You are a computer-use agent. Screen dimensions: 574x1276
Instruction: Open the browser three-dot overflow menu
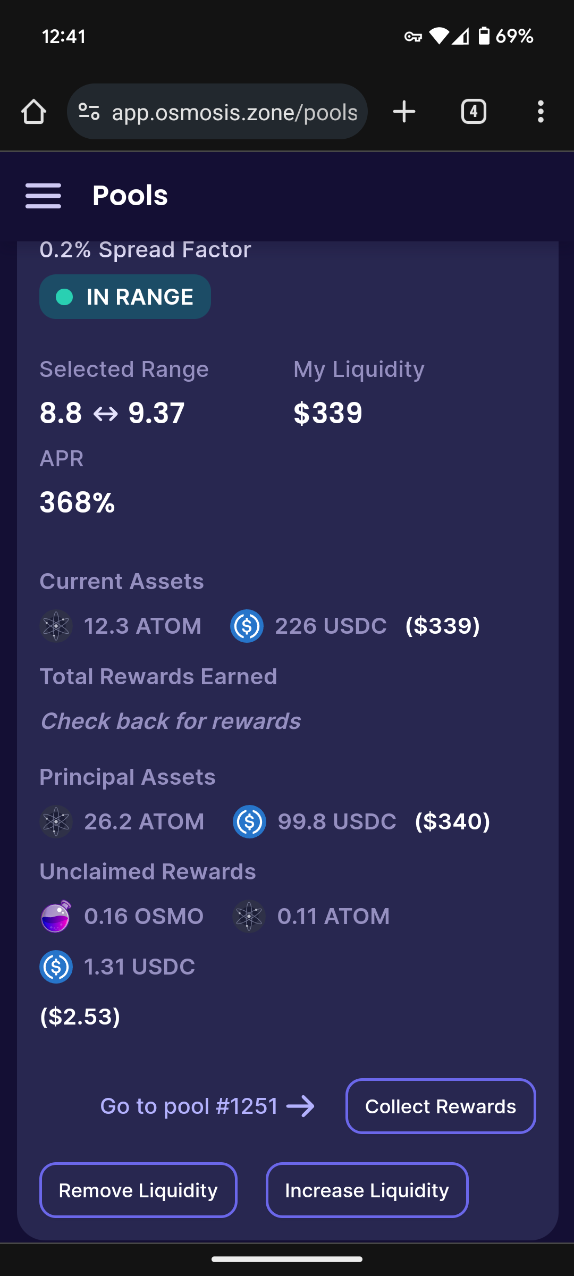541,112
